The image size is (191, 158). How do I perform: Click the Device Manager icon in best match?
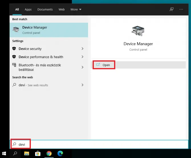(16, 30)
